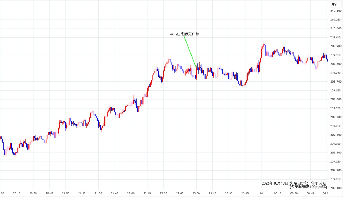
Task: Click the 20:45 time axis label
Action: click(49, 193)
